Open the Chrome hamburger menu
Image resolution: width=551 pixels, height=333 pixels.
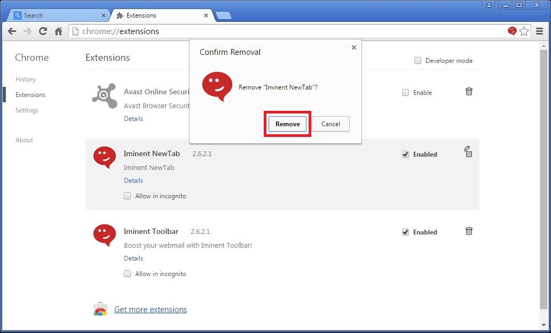coord(540,31)
